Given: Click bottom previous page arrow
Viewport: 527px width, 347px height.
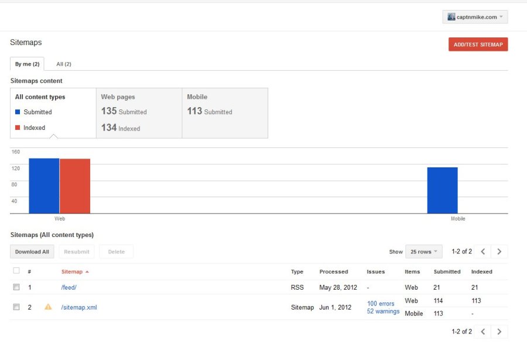Looking at the screenshot, I should [482, 332].
